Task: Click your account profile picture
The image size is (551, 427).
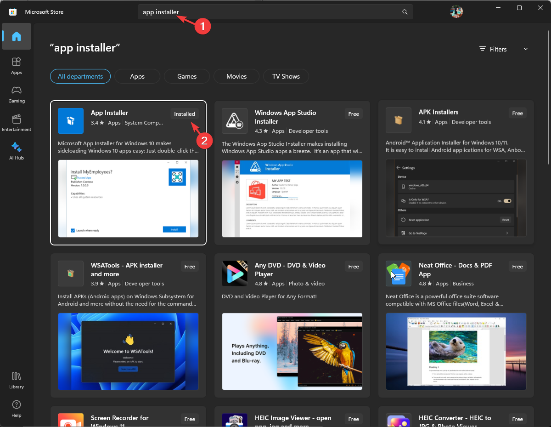Action: pyautogui.click(x=456, y=11)
